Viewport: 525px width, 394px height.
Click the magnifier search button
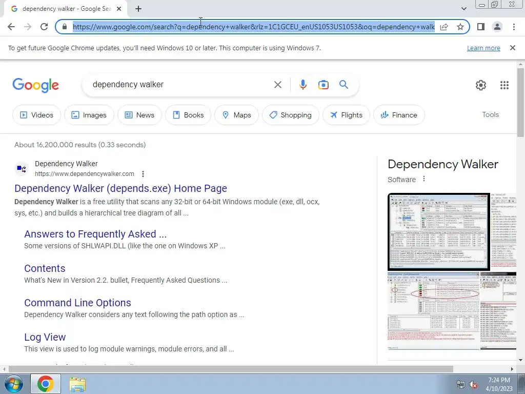(344, 85)
